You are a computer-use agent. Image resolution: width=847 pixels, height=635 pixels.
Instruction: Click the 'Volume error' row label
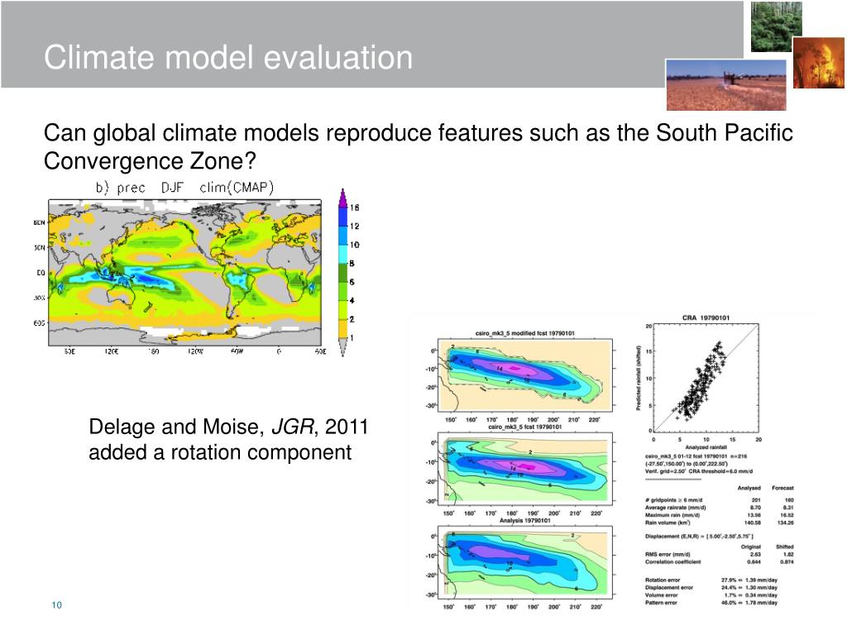coord(661,595)
